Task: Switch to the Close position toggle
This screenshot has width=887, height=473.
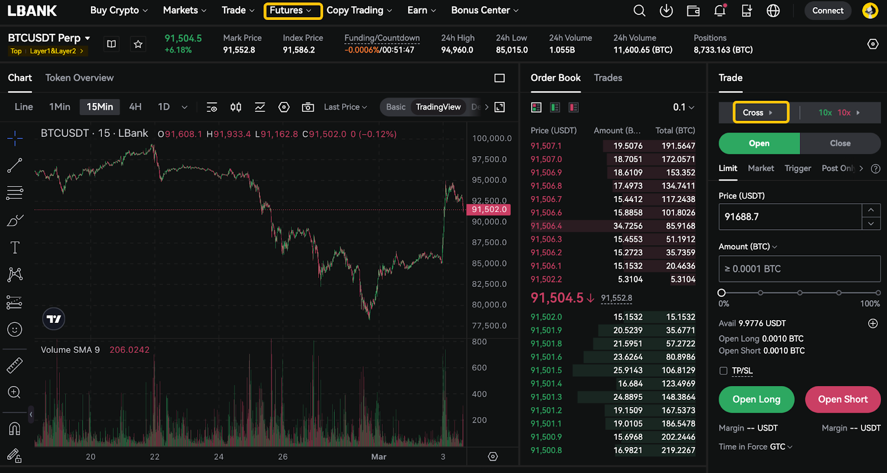Action: 840,143
